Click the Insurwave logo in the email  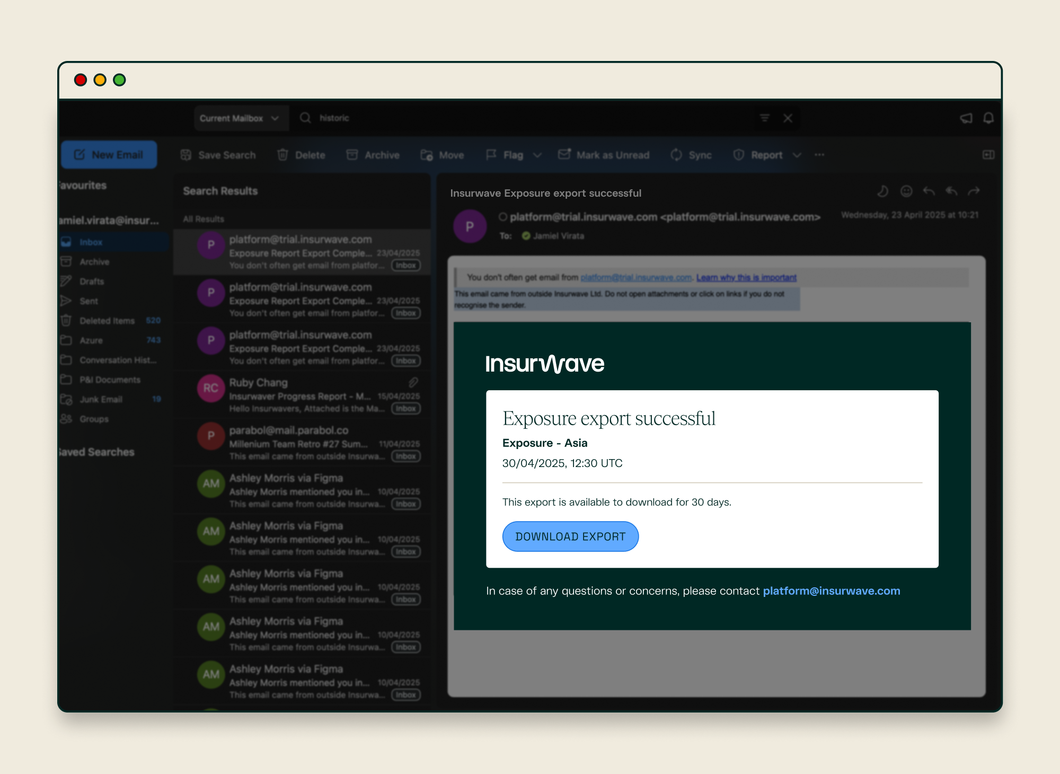point(545,364)
